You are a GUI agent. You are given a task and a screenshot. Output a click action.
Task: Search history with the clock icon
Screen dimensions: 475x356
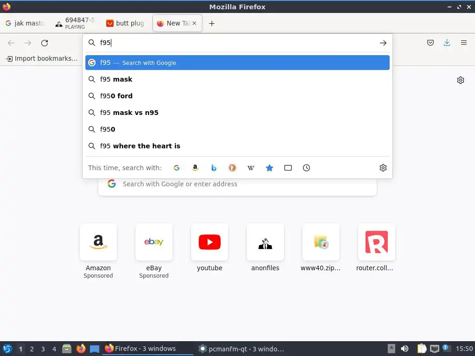coord(306,168)
